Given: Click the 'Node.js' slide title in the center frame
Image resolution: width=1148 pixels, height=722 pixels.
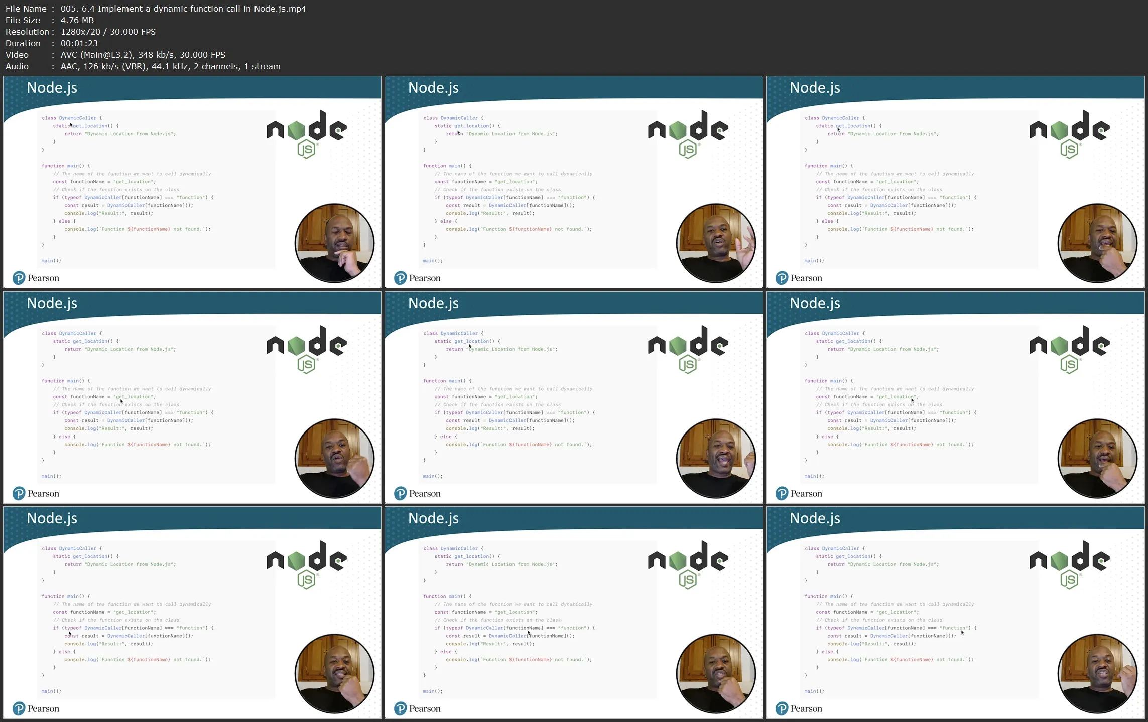Looking at the screenshot, I should pos(433,303).
